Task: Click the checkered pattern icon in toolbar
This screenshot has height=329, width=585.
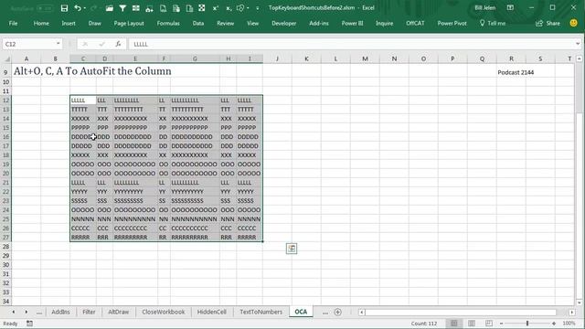Action: (201, 8)
